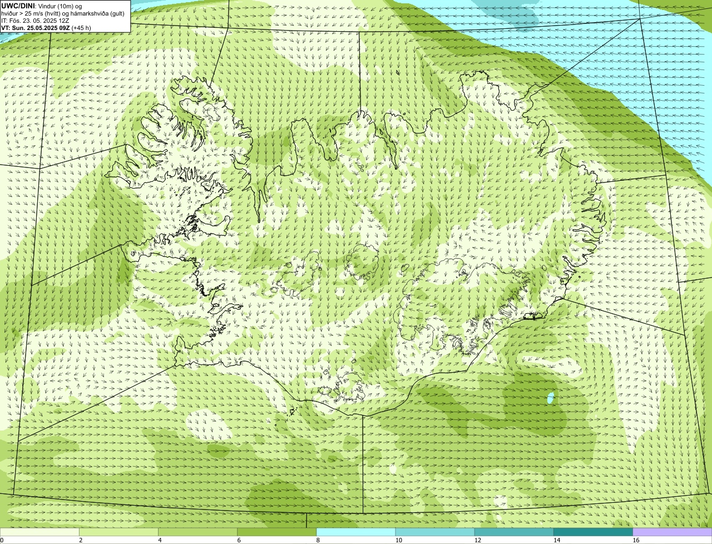Click the legend scale label '8'

(x=318, y=540)
